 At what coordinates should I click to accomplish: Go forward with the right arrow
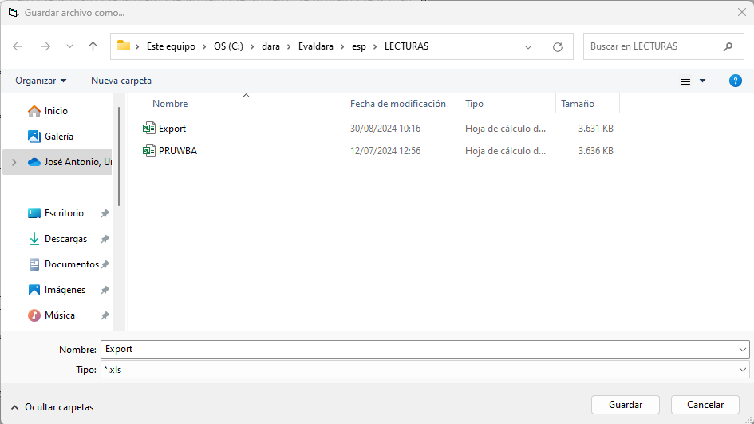point(45,46)
